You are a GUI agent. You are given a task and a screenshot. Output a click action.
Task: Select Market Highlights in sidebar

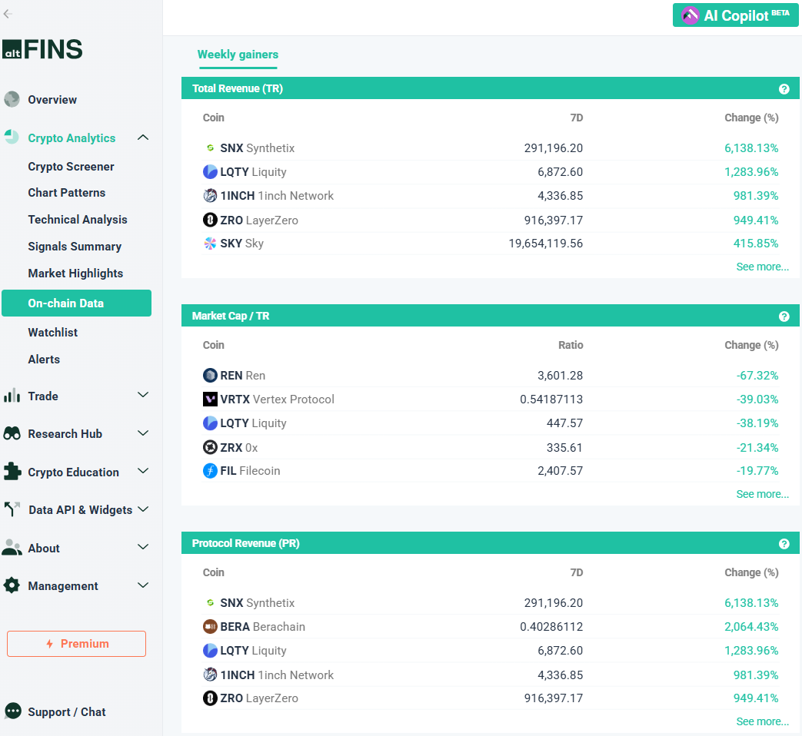click(75, 274)
